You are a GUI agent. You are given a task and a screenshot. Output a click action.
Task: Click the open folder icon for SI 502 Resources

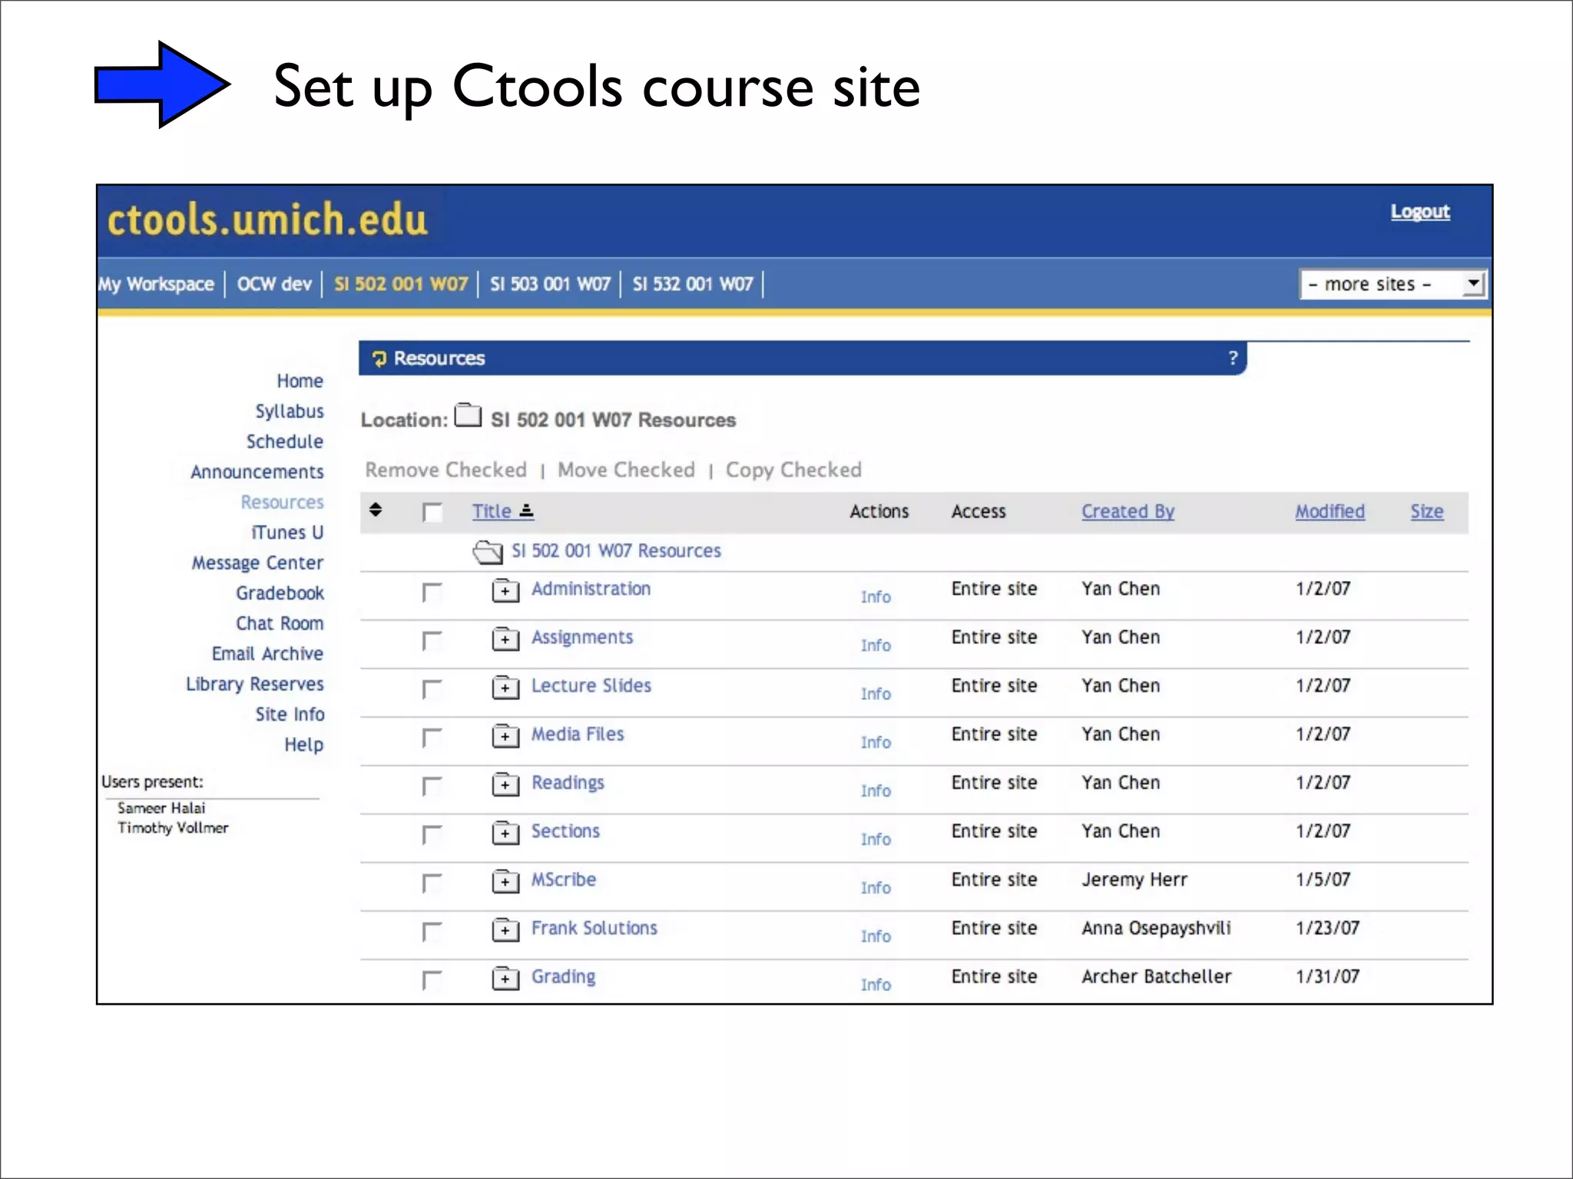coord(488,551)
